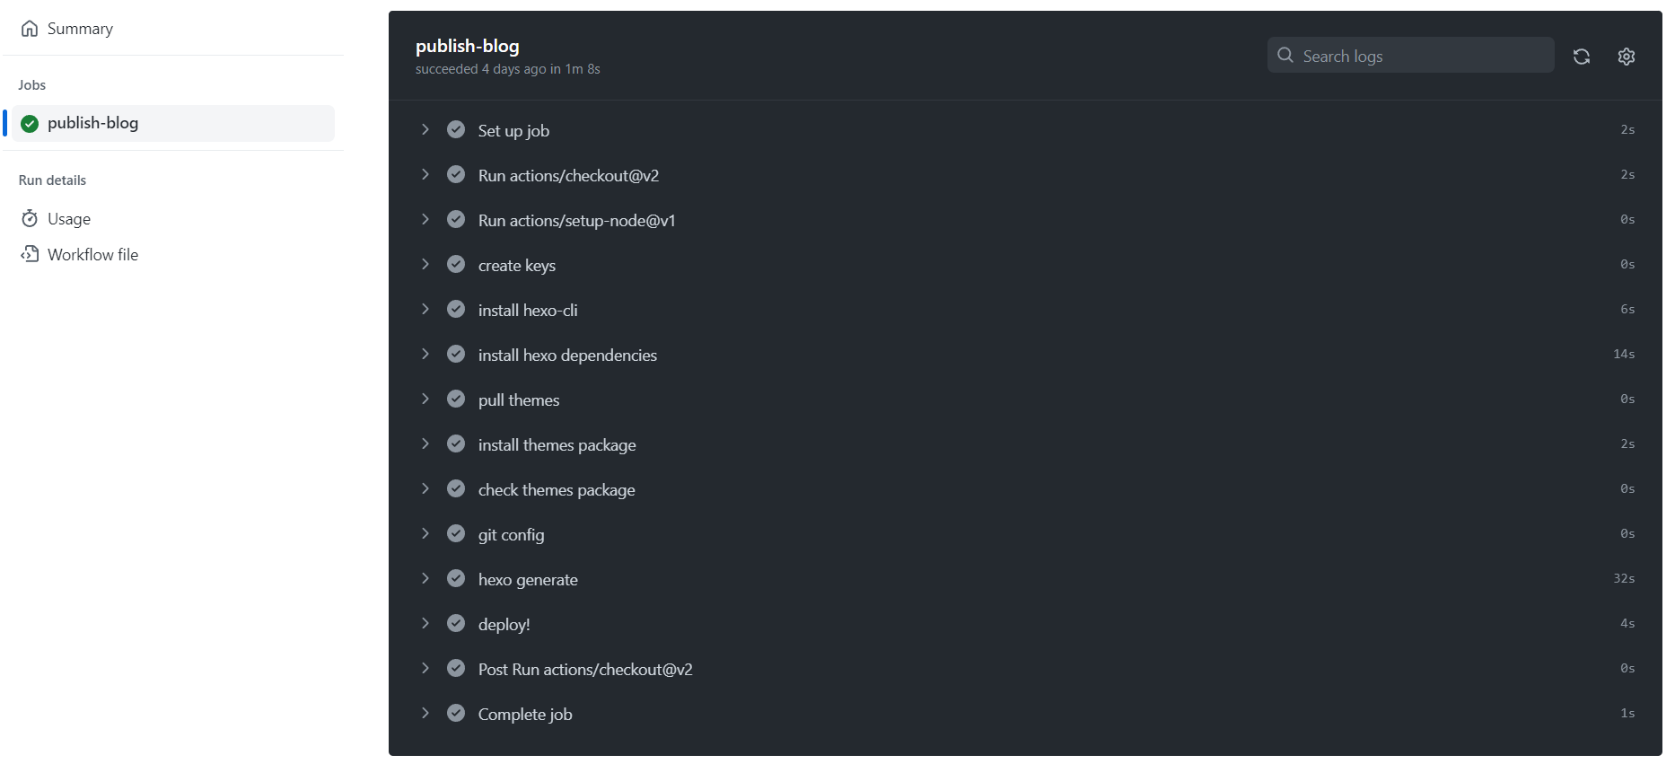Expand the Set up job step

(x=425, y=130)
